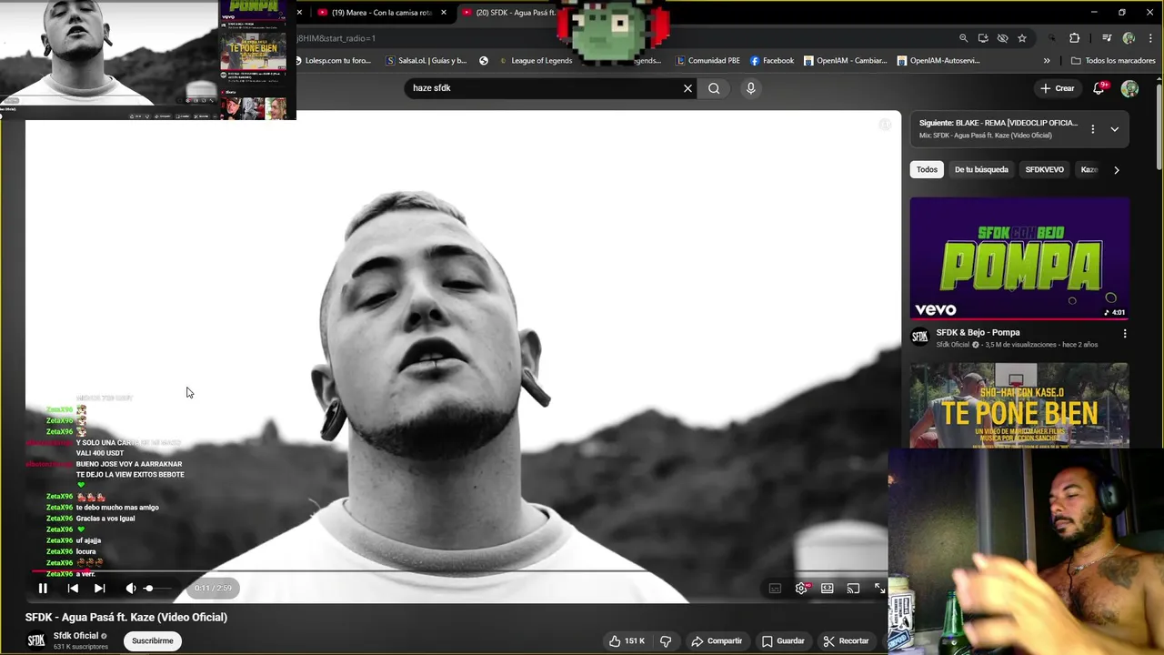1164x655 pixels.
Task: Open the Sfdk Oficial channel avatar
Action: tap(36, 640)
